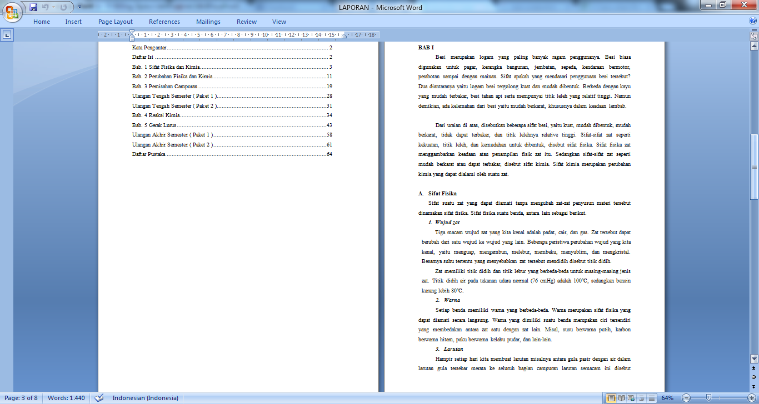Click the proofing errors check icon
Viewport: 759px width, 404px height.
99,398
